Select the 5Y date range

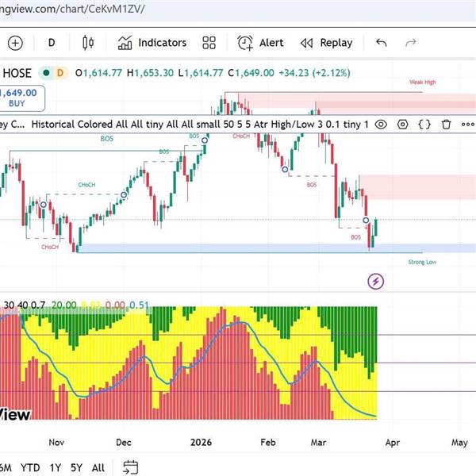coord(76,467)
